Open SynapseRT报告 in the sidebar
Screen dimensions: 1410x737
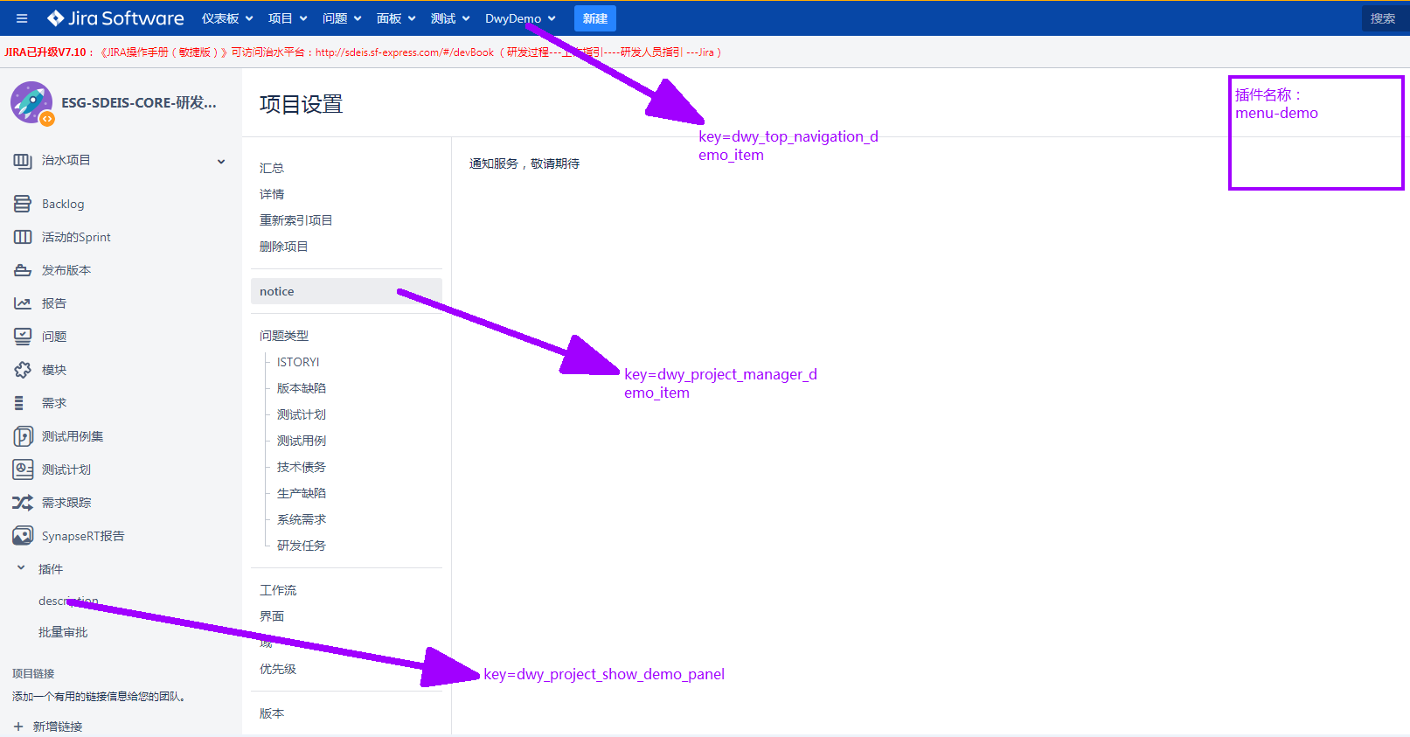click(x=83, y=536)
